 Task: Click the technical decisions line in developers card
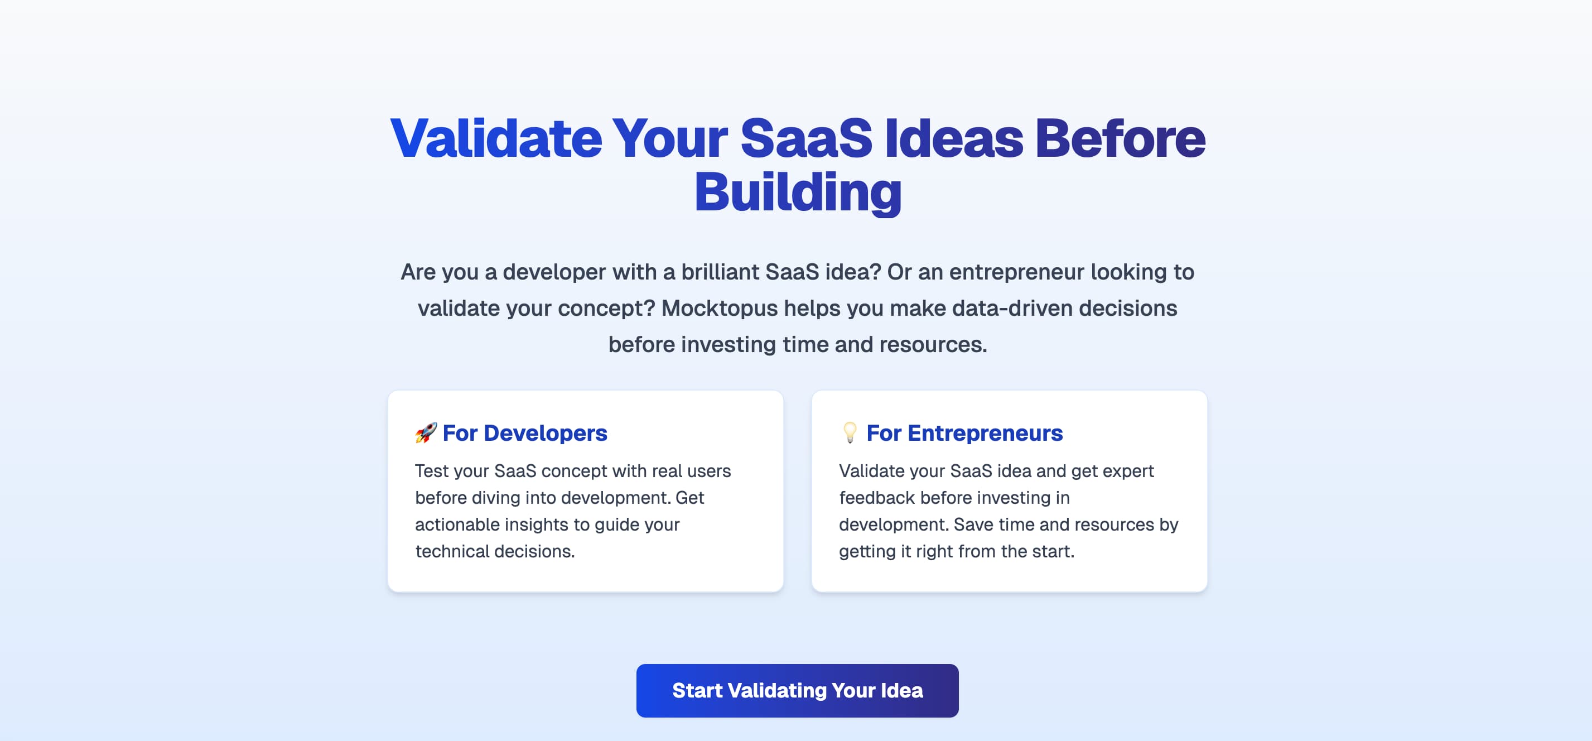(x=494, y=551)
